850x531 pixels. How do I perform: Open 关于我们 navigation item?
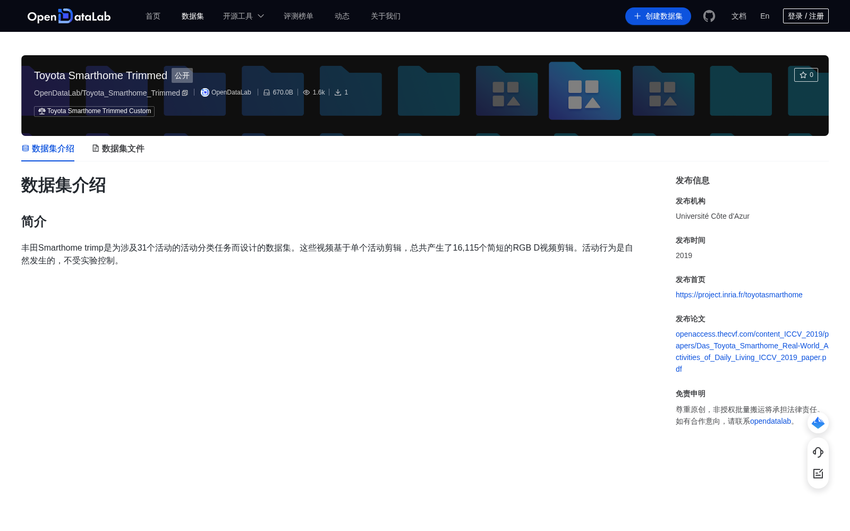click(386, 16)
